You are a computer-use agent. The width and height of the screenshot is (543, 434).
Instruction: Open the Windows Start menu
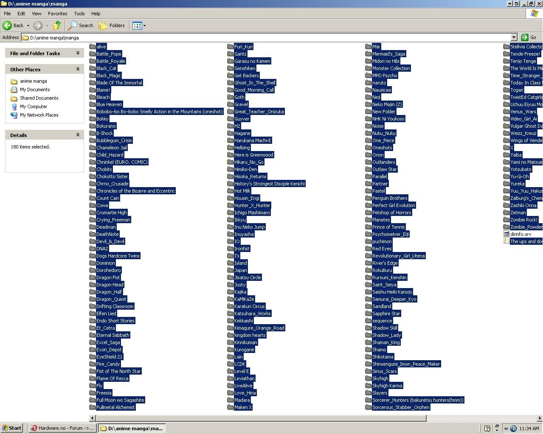pos(12,428)
